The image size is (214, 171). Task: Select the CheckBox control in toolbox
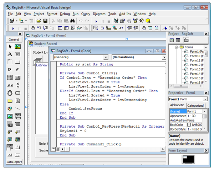(10, 70)
